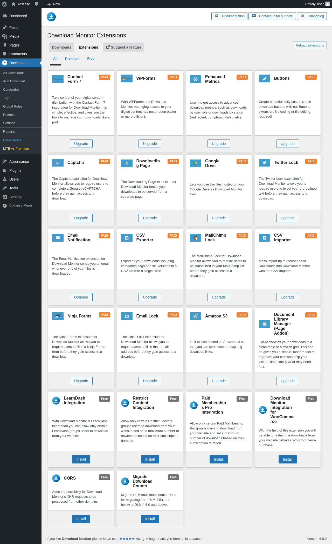Image resolution: width=332 pixels, height=544 pixels.
Task: Install the CORS extension
Action: click(x=81, y=519)
